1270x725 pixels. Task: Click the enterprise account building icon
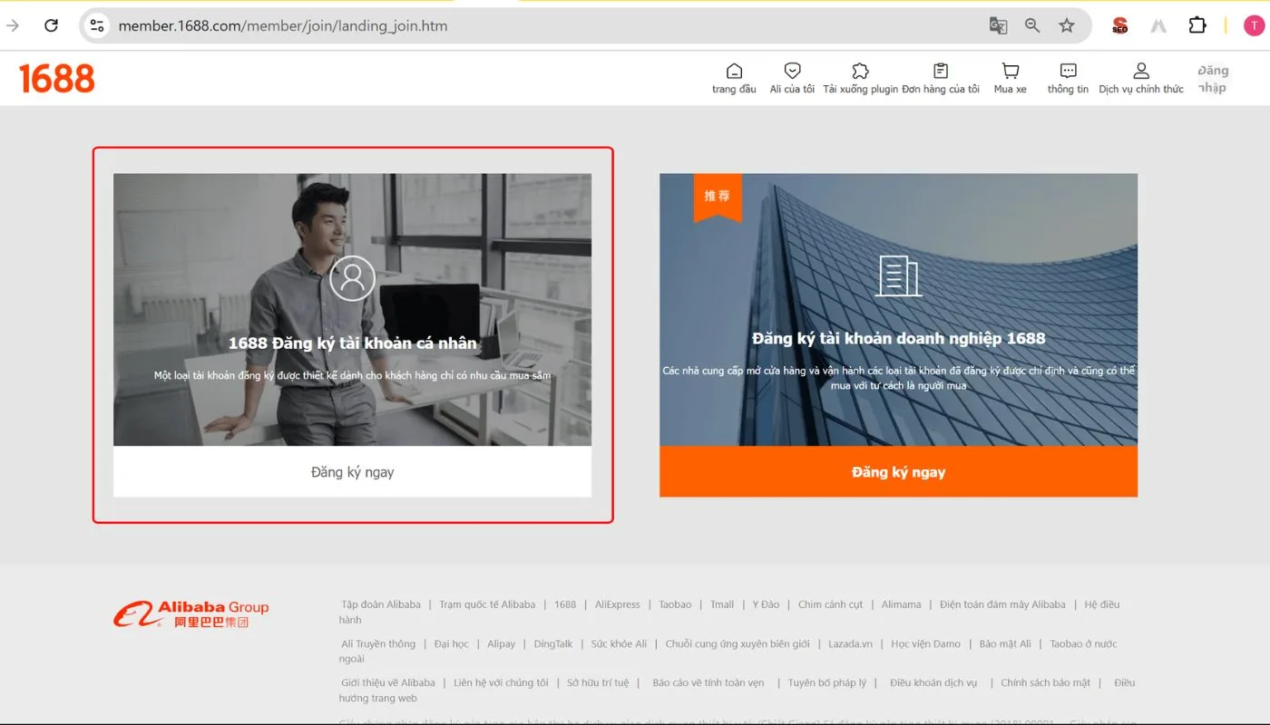[x=898, y=275]
